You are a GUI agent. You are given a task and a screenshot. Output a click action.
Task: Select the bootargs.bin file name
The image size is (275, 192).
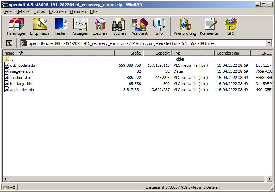(21, 84)
